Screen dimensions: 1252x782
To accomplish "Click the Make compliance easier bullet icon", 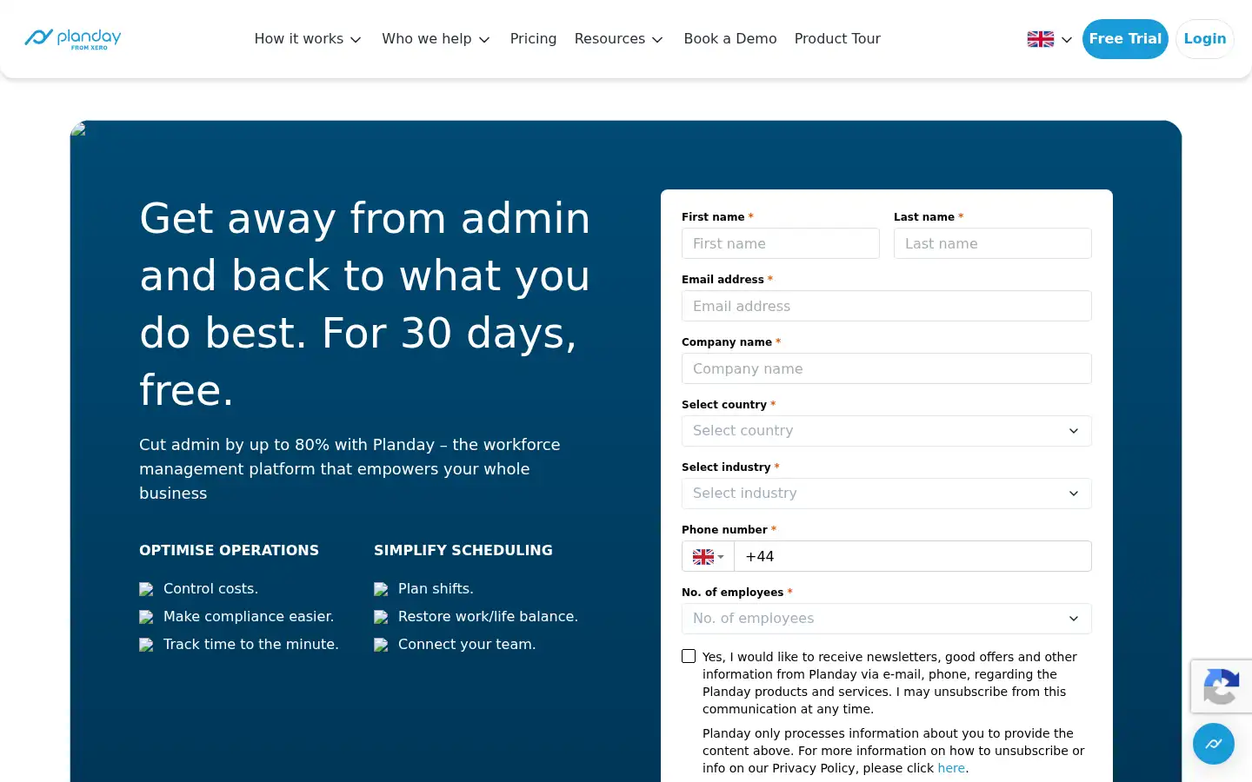I will (146, 617).
